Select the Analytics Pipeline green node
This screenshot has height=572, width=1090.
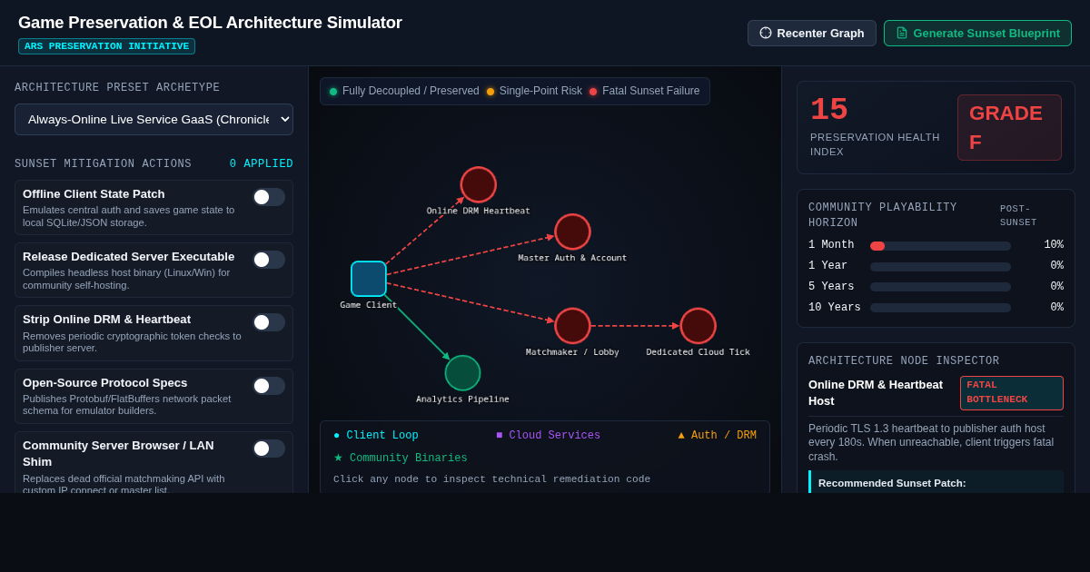[x=462, y=373]
